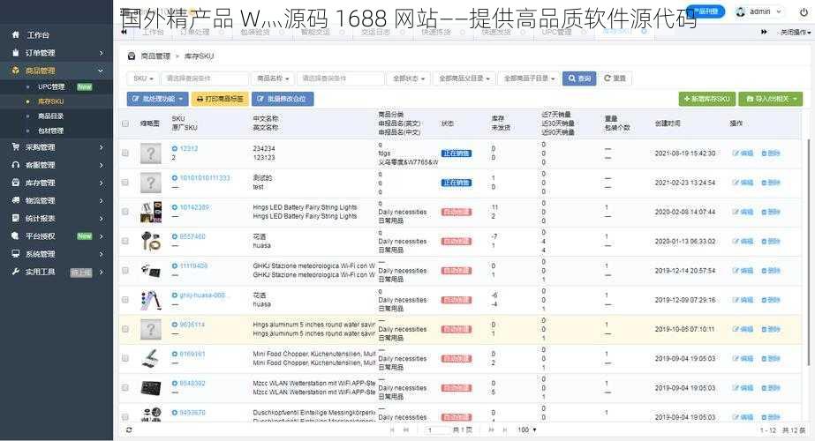The width and height of the screenshot is (815, 441).
Task: Check the box for SKU 12312 row
Action: click(x=125, y=153)
